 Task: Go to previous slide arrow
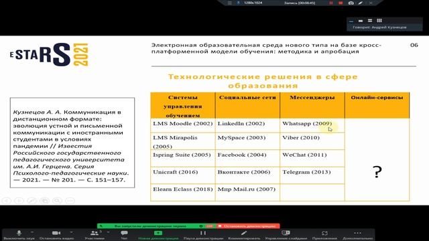[x=7, y=201]
